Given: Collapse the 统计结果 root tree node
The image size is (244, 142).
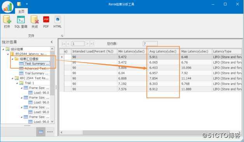Looking at the screenshot, I should [3, 49].
